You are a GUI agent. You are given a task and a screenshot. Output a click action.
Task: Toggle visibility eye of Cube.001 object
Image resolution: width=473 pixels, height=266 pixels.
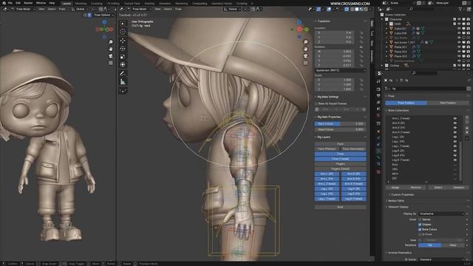pos(459,29)
